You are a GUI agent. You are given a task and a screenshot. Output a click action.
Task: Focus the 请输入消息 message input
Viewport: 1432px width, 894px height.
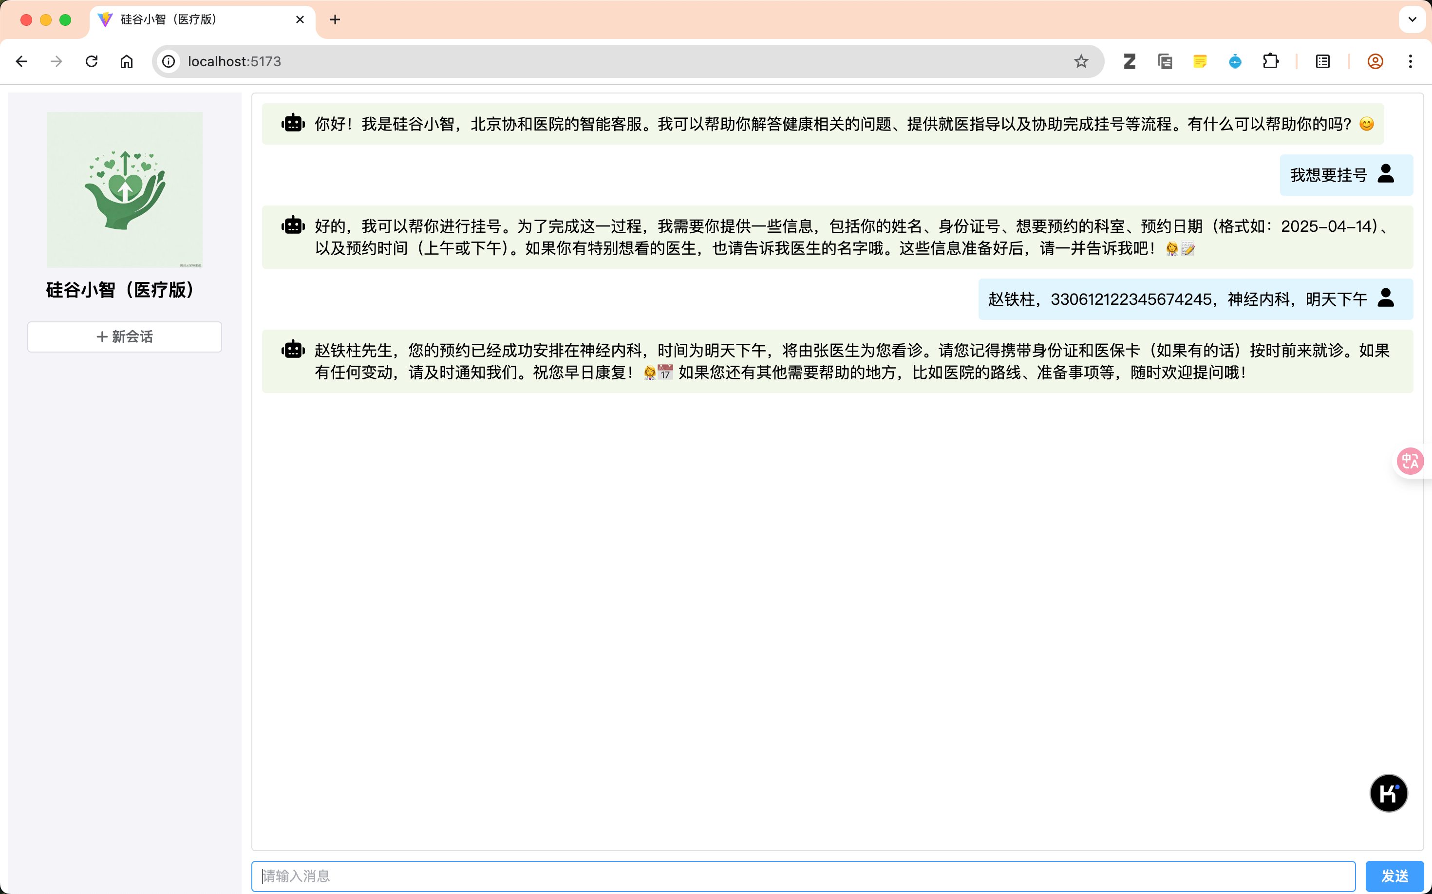[x=803, y=875]
